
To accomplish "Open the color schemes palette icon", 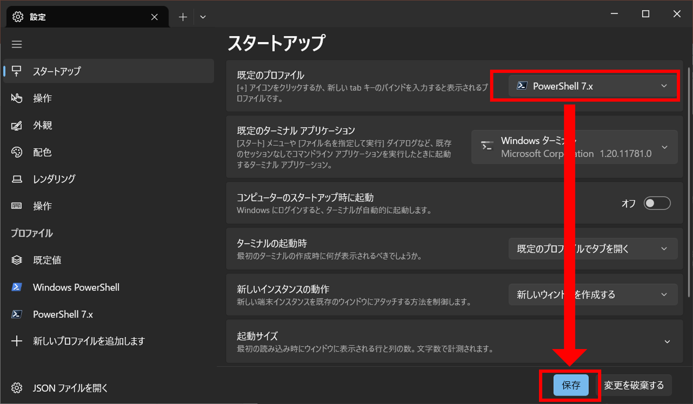I will 17,152.
